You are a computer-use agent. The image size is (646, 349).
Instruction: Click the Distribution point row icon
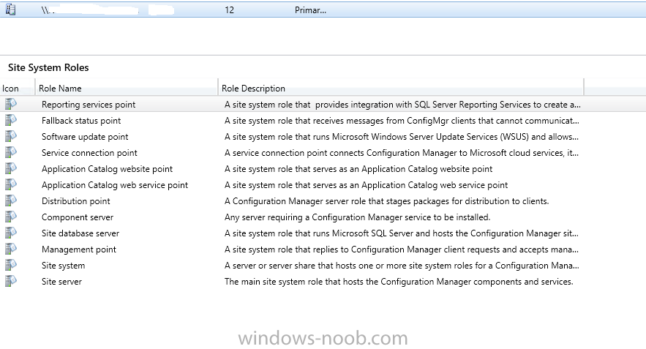tap(11, 200)
